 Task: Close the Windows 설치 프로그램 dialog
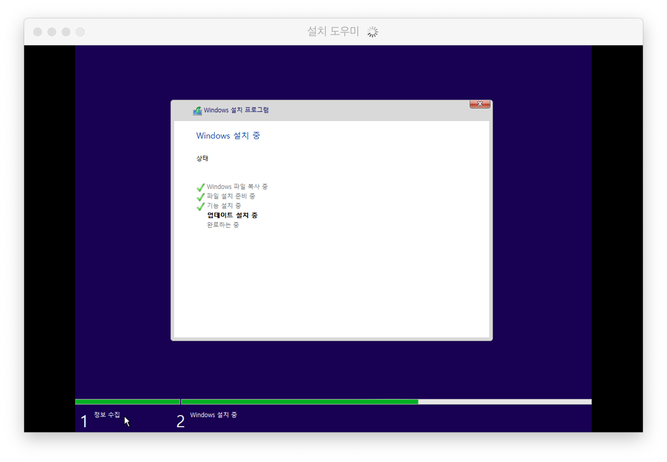[480, 104]
